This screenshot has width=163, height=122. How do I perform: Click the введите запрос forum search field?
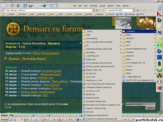pos(140,104)
